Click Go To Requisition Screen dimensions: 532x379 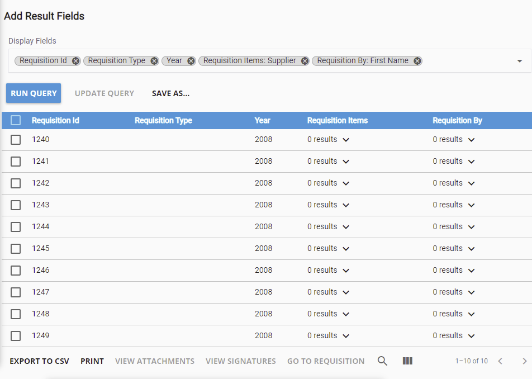(326, 361)
